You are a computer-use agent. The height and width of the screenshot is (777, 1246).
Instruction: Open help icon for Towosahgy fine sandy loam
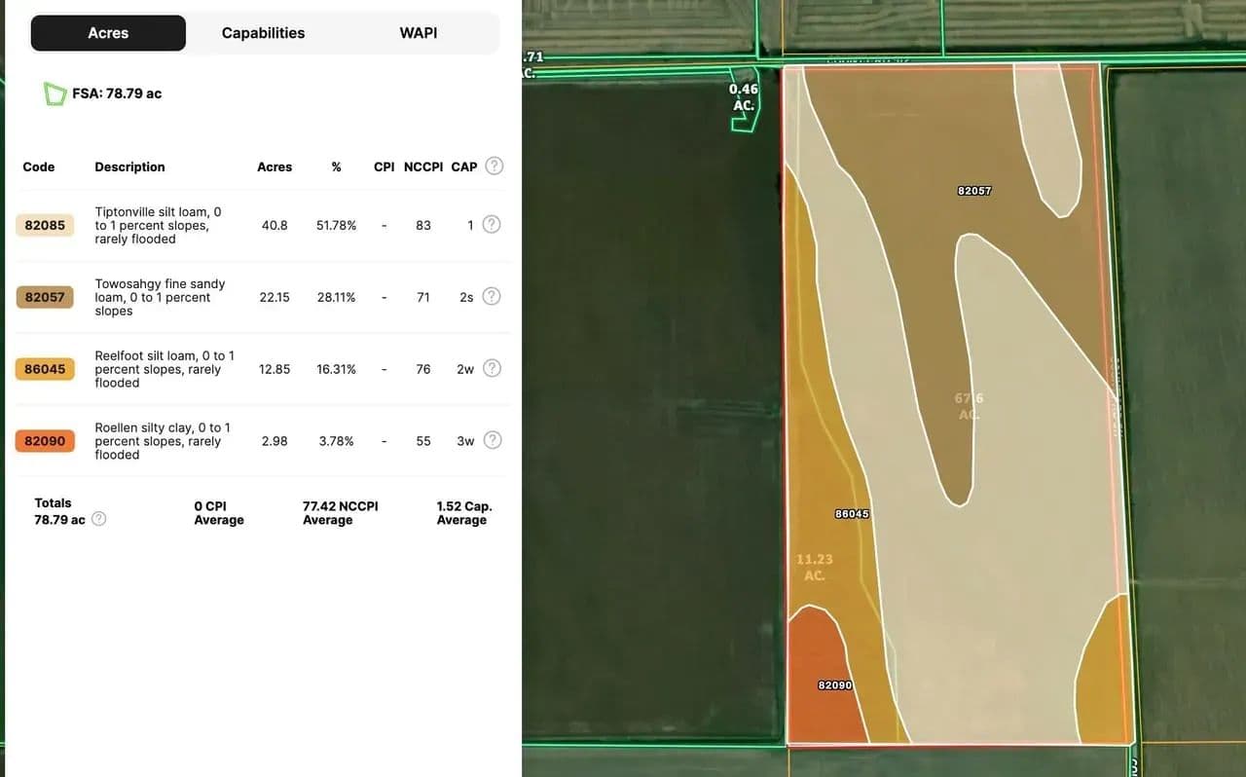492,297
